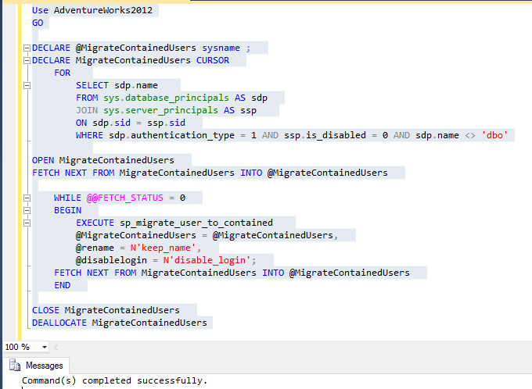Image resolution: width=532 pixels, height=389 pixels.
Task: Click 'ssp.is_disabled' in WHERE clause
Action: 325,135
